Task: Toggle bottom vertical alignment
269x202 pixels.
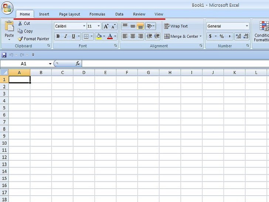Action: click(140, 26)
